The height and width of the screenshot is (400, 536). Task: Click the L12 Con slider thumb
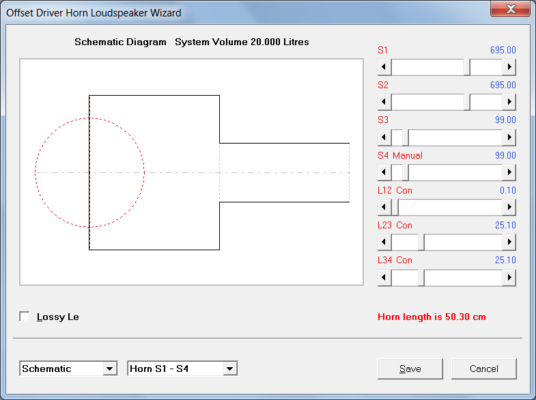pyautogui.click(x=395, y=207)
